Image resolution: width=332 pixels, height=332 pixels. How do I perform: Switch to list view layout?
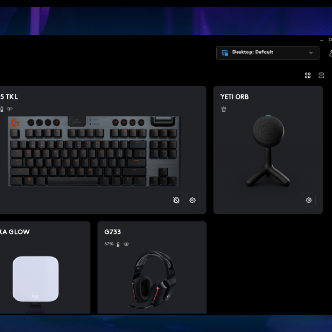[x=321, y=75]
